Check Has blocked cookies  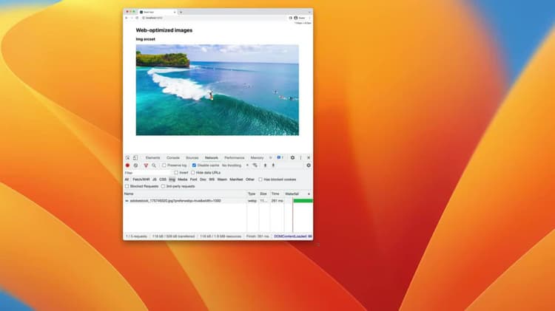coord(260,180)
